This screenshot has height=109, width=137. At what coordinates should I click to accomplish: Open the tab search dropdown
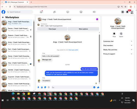click(2, 2)
